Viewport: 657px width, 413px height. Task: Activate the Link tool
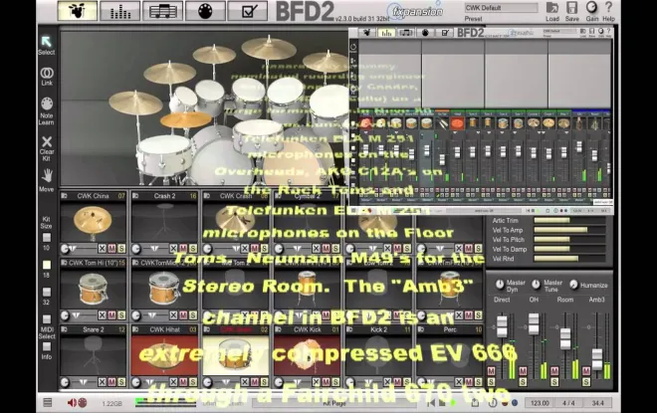coord(47,77)
